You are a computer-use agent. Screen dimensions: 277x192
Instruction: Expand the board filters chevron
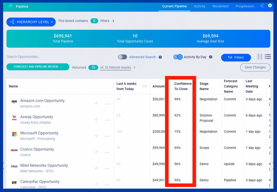pos(113,21)
